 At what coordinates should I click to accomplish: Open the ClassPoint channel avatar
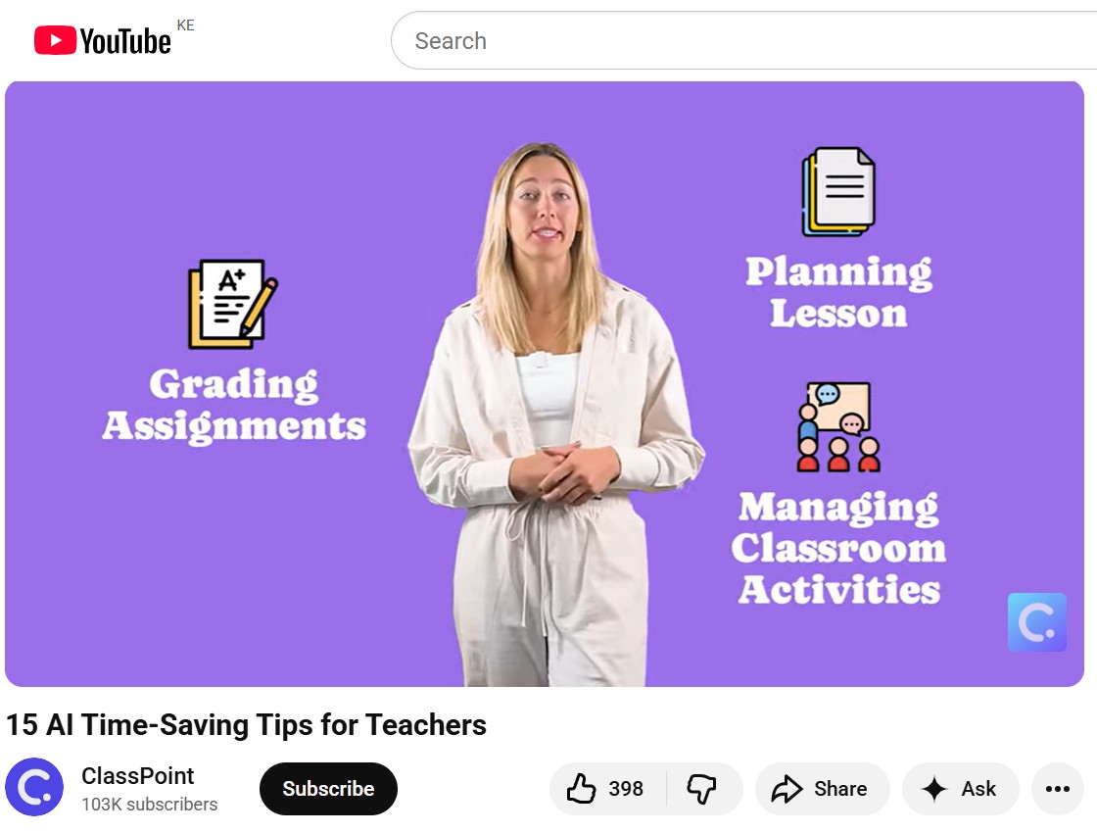(x=34, y=787)
